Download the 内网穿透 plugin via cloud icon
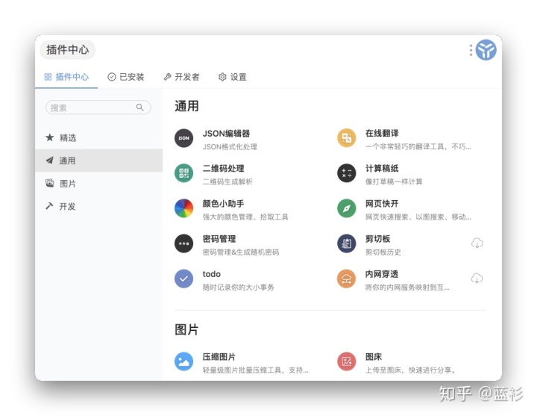537x416 pixels. coord(477,279)
